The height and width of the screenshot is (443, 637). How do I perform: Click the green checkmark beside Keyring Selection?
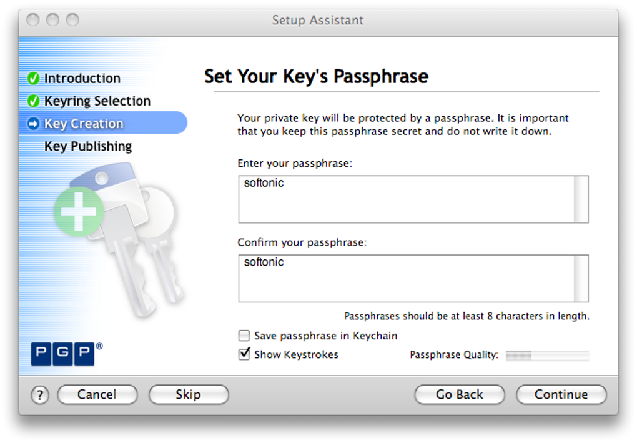pos(33,101)
